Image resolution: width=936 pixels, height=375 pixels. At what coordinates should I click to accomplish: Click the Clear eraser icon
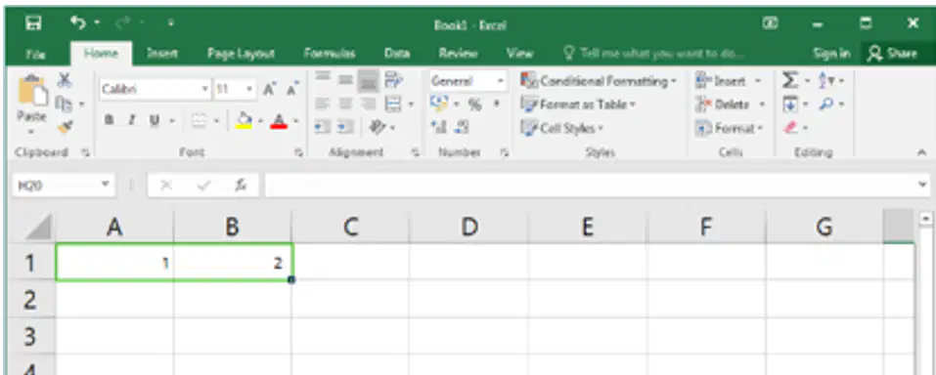(x=791, y=128)
